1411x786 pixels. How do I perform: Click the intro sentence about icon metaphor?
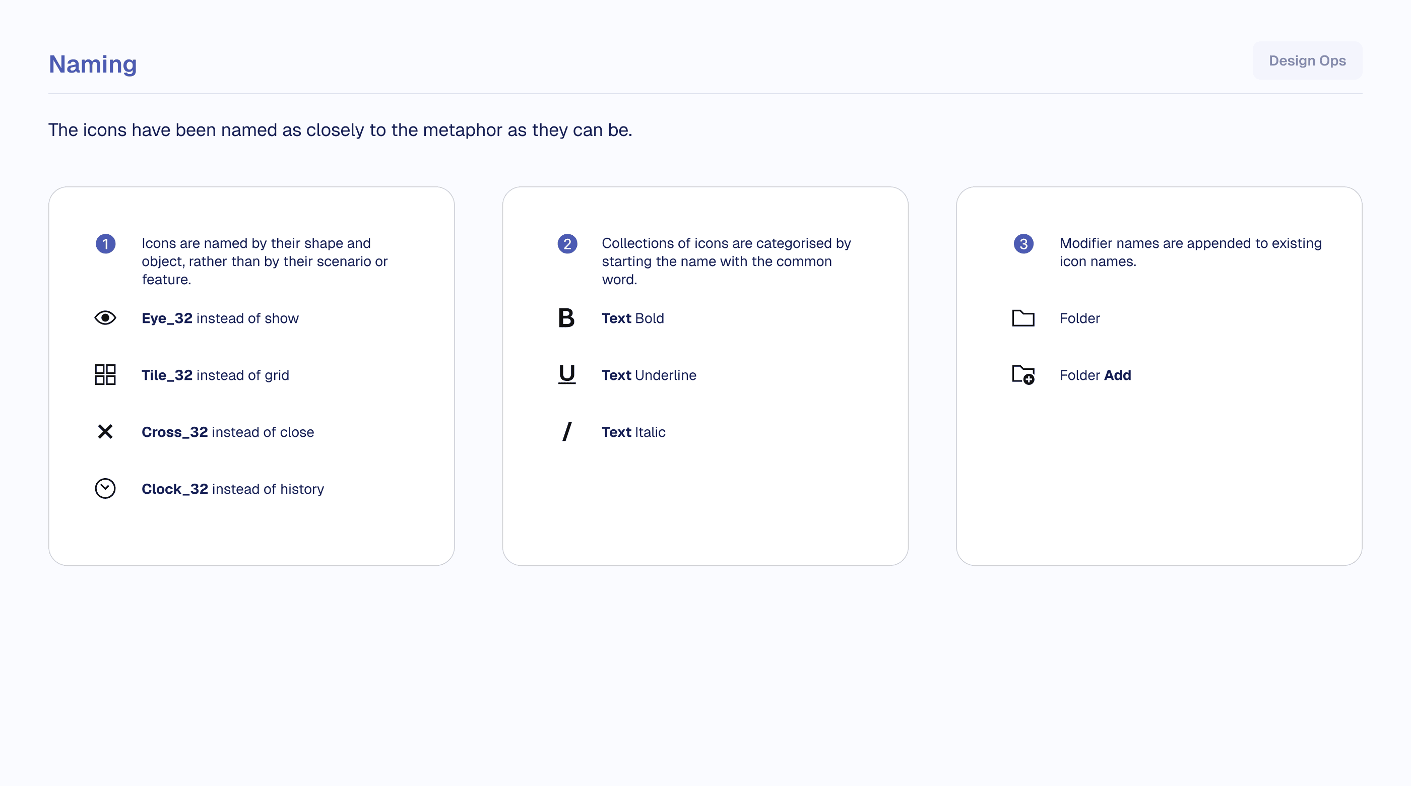tap(340, 130)
